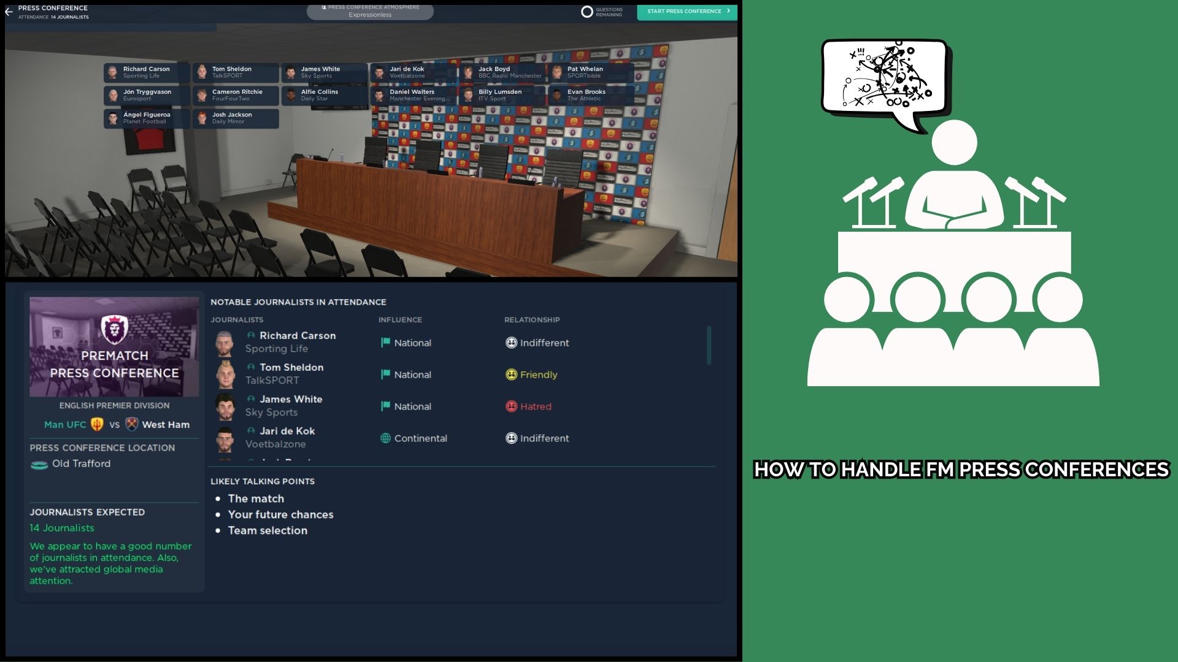This screenshot has height=662, width=1178.
Task: Click West Ham team crest icon
Action: (131, 424)
